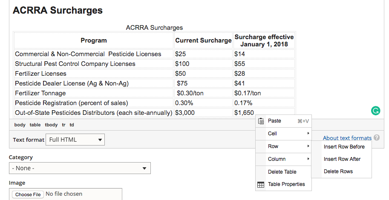Viewport: 389px width, 200px height.
Task: Choose Insert Row Before
Action: (344, 147)
